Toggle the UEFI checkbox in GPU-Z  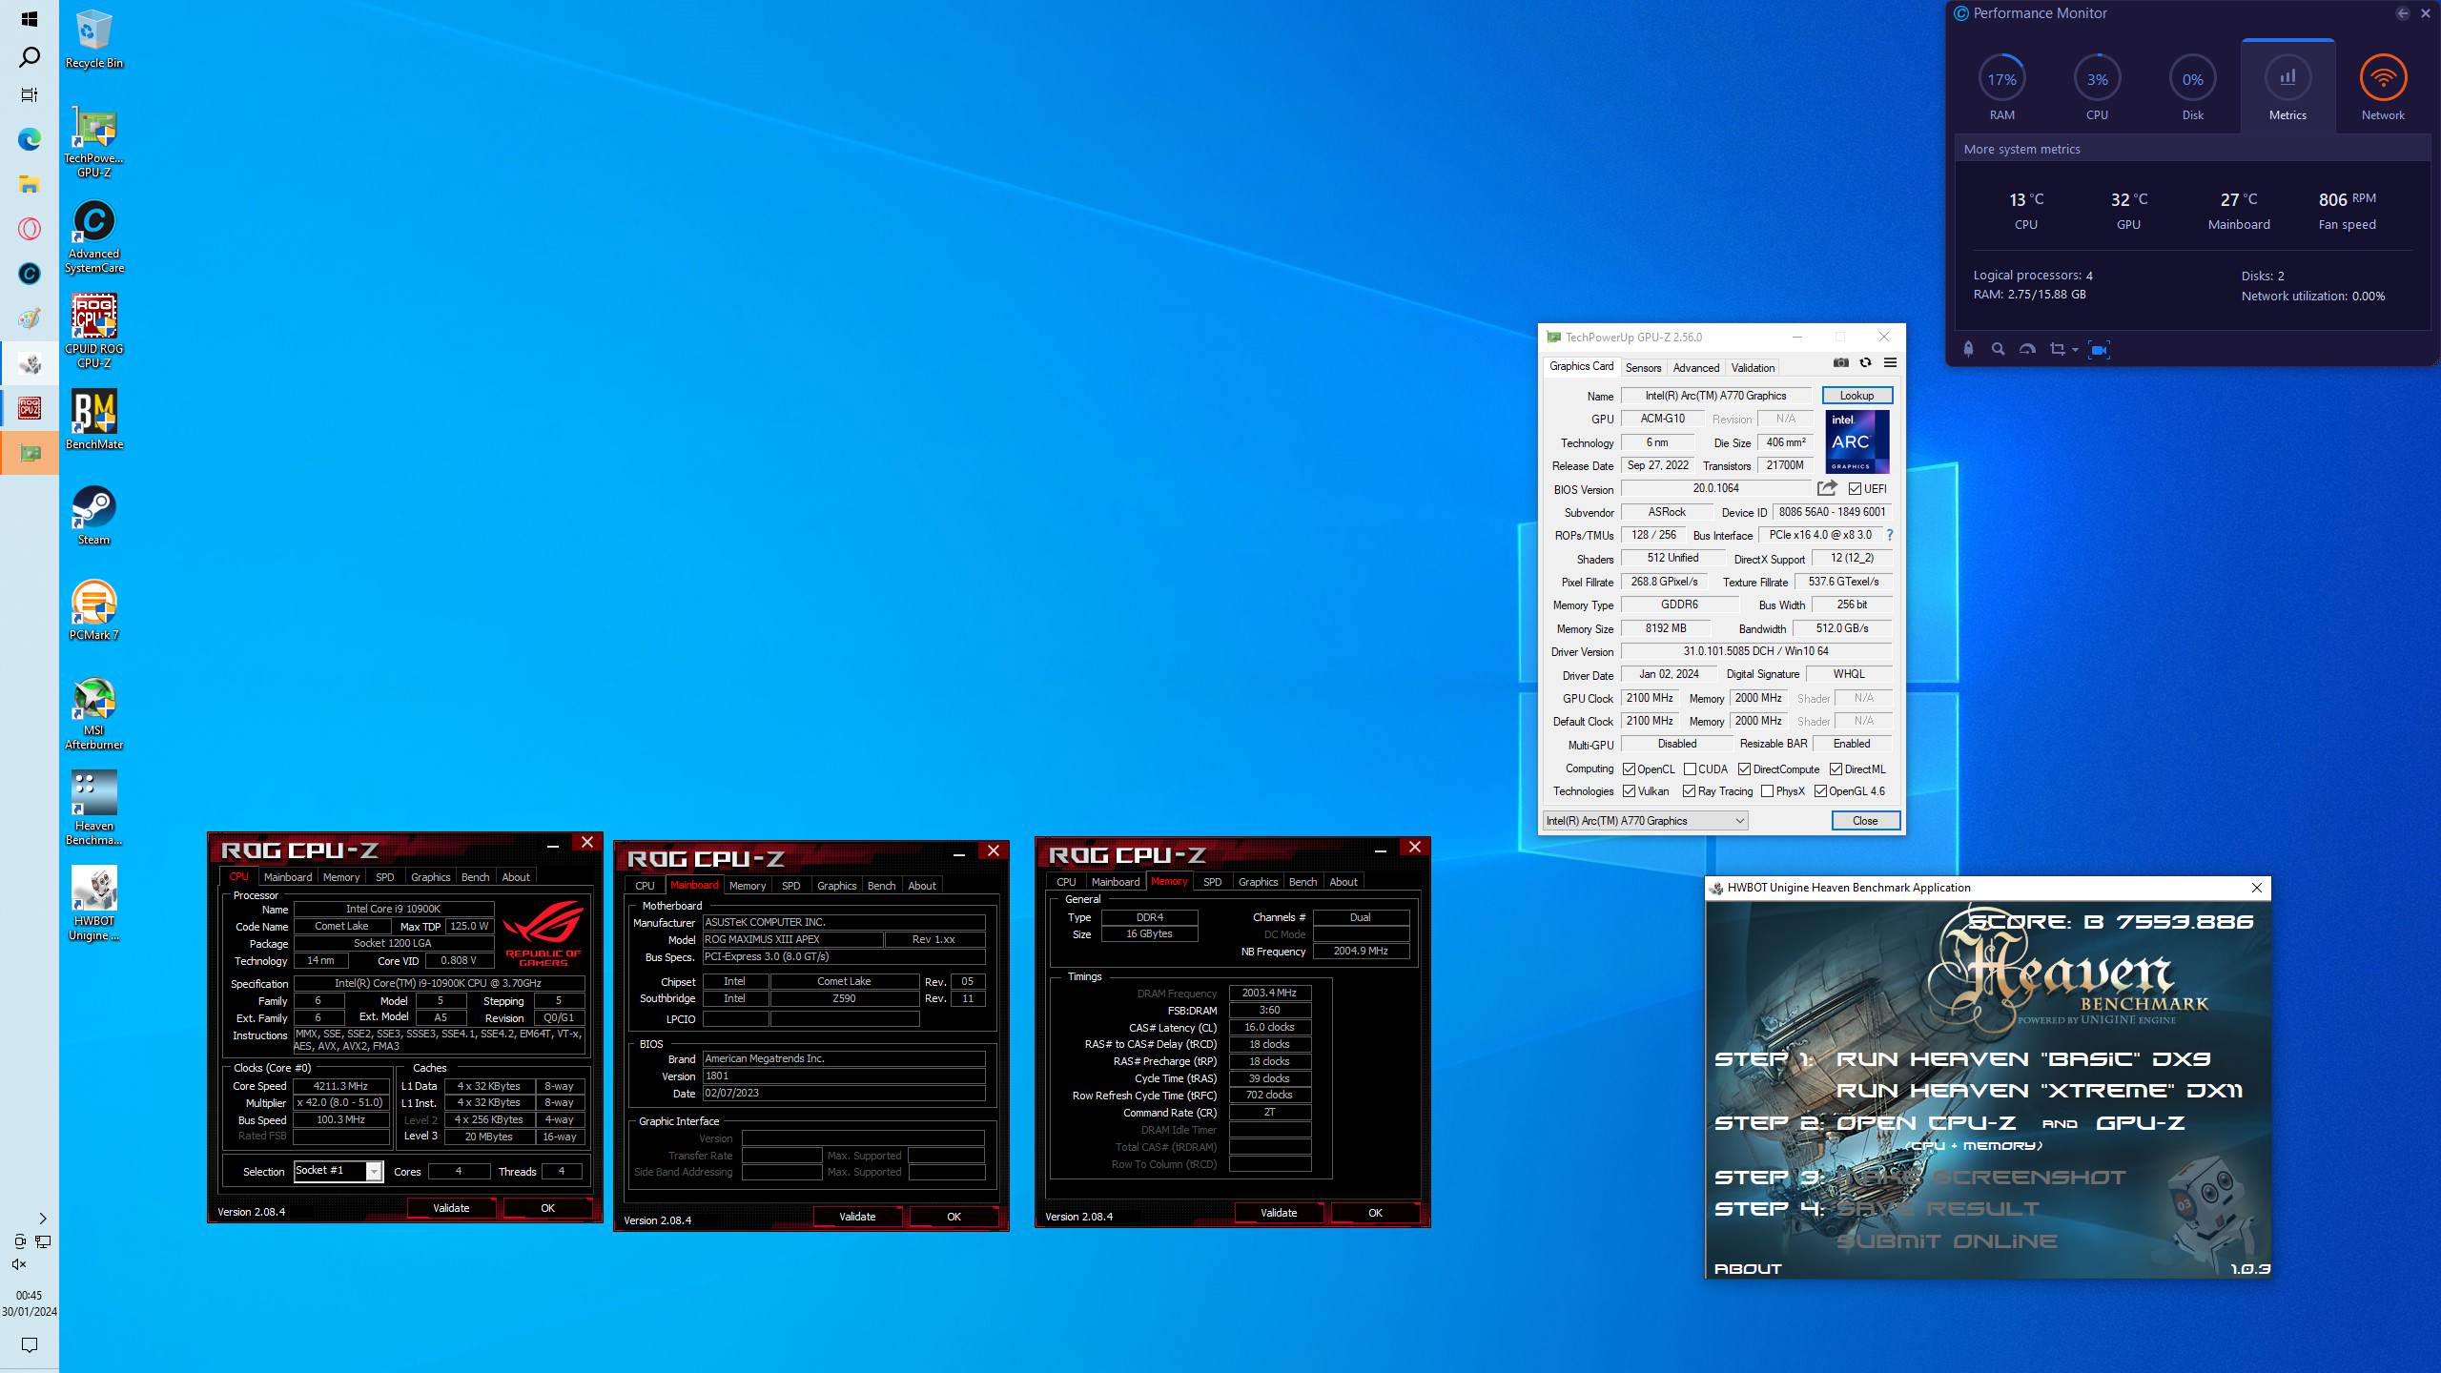[x=1855, y=489]
